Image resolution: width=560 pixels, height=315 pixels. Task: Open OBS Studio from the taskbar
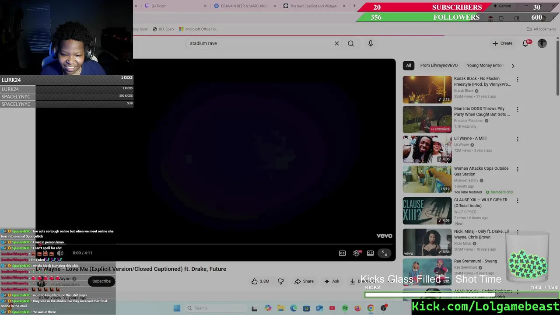pyautogui.click(x=384, y=308)
